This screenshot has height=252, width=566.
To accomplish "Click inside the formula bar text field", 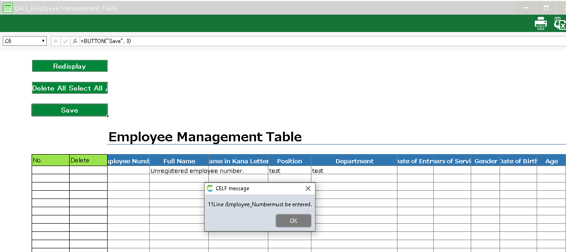I will tap(321, 41).
